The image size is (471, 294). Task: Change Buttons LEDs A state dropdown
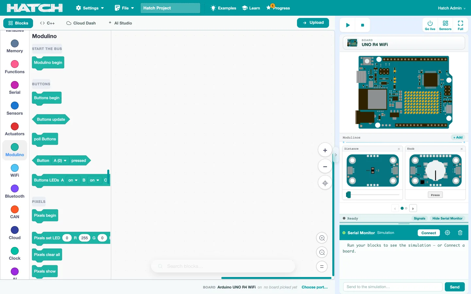(x=73, y=180)
